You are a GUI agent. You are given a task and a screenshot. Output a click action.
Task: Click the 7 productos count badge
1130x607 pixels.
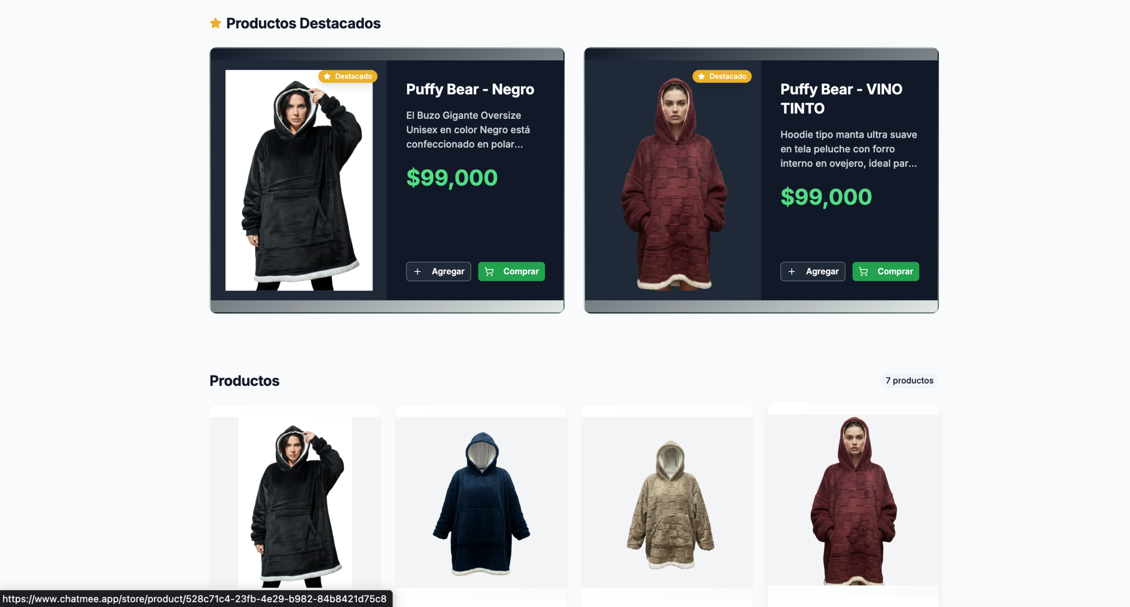point(909,381)
